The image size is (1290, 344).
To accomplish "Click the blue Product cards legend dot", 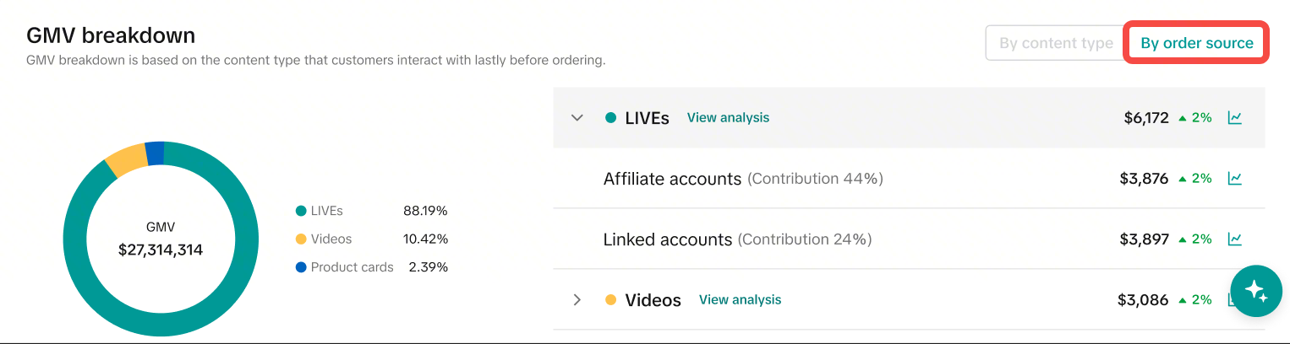I will tap(300, 267).
